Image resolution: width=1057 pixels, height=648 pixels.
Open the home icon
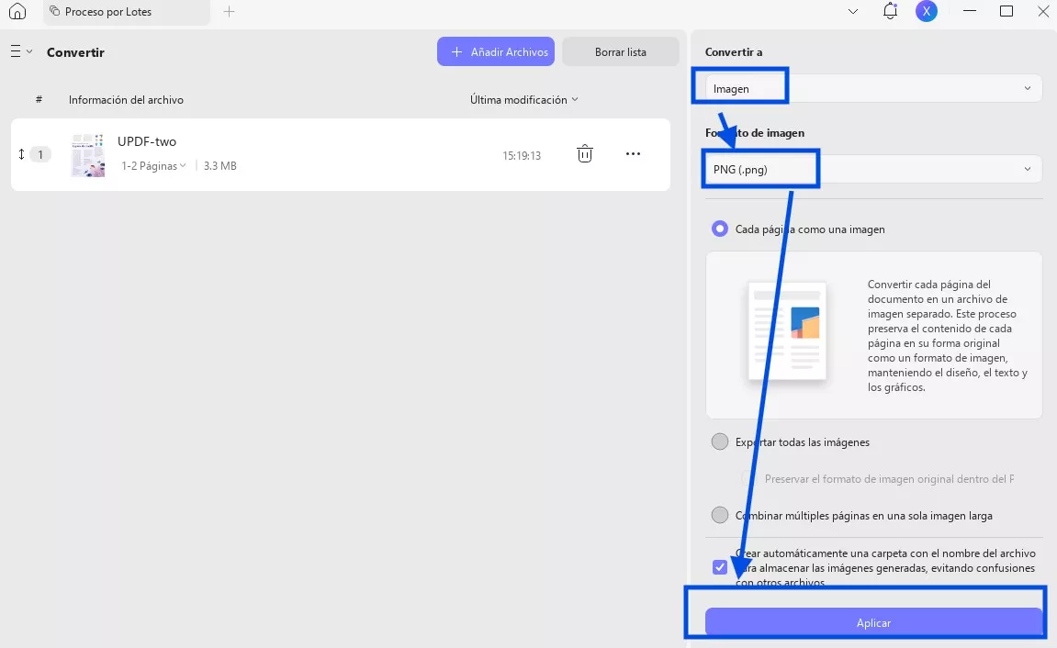[17, 11]
